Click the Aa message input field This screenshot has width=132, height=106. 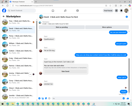87,98
